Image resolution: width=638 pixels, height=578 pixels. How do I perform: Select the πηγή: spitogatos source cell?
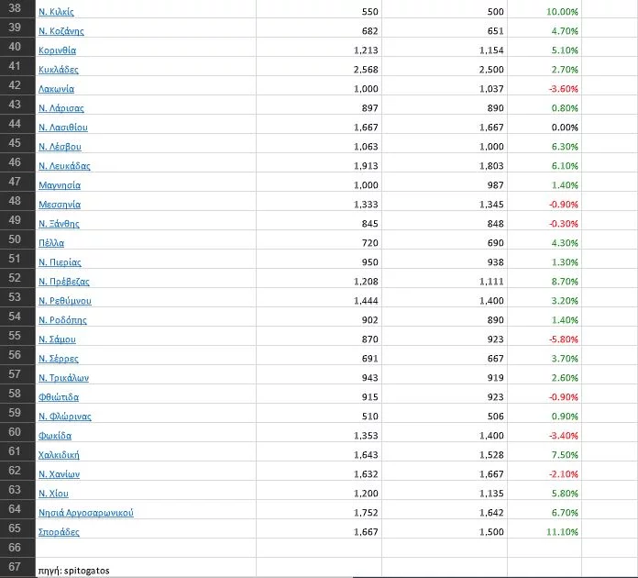coord(73,570)
